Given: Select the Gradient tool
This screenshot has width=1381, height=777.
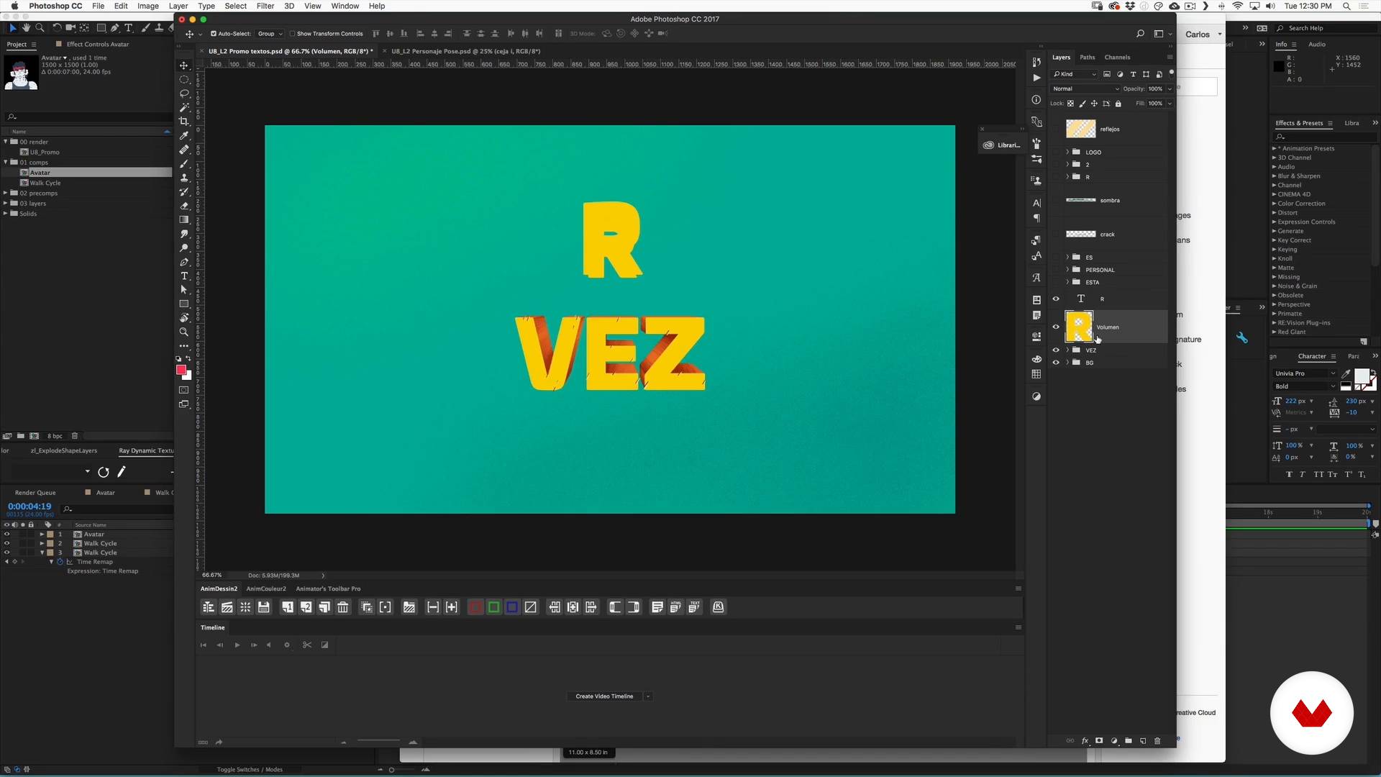Looking at the screenshot, I should coord(184,219).
